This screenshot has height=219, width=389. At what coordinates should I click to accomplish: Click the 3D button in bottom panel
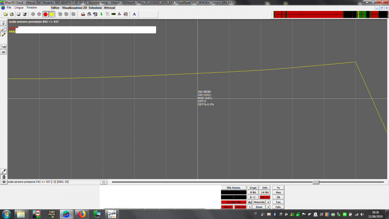tap(278, 197)
